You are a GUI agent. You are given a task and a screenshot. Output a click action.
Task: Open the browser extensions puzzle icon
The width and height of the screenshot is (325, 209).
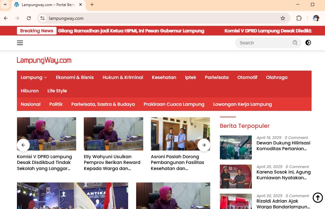coord(299,18)
